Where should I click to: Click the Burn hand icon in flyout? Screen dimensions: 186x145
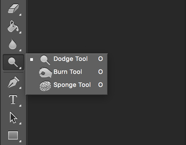pyautogui.click(x=45, y=72)
